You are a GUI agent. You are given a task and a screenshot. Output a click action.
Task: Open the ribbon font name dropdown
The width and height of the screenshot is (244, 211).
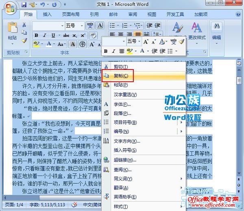[62, 26]
